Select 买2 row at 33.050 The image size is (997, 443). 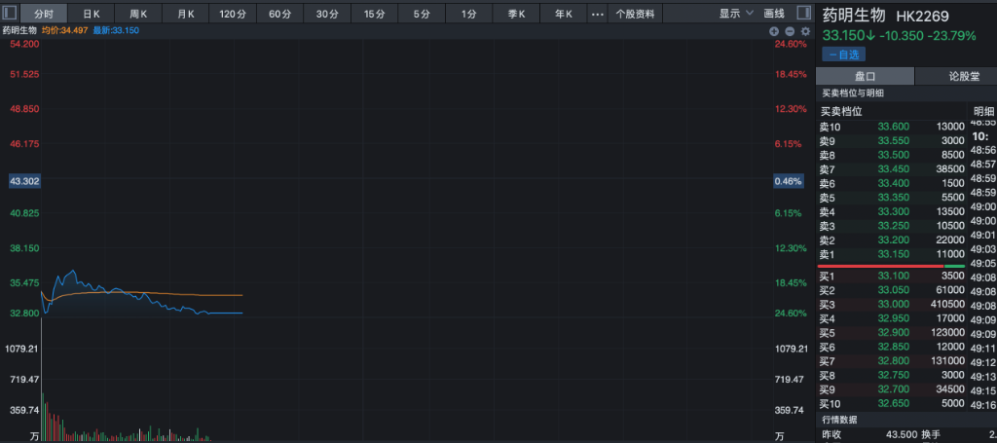coord(892,290)
